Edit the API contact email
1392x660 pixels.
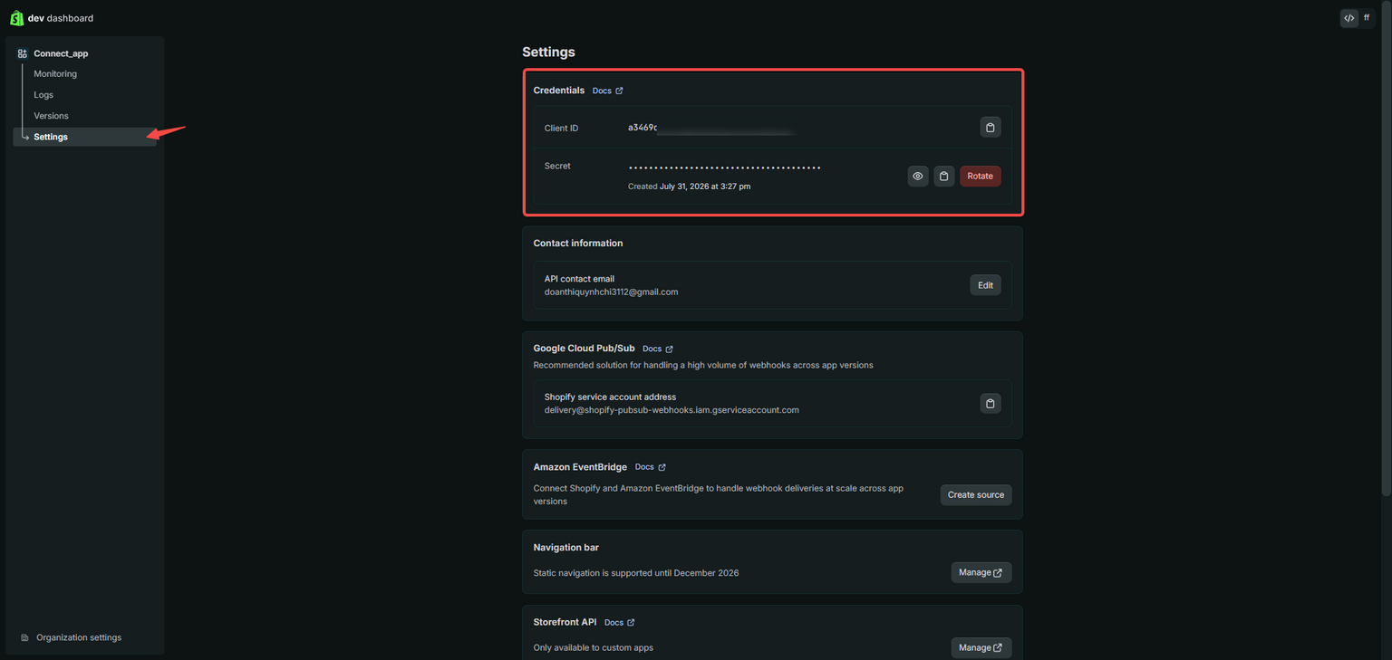click(986, 285)
